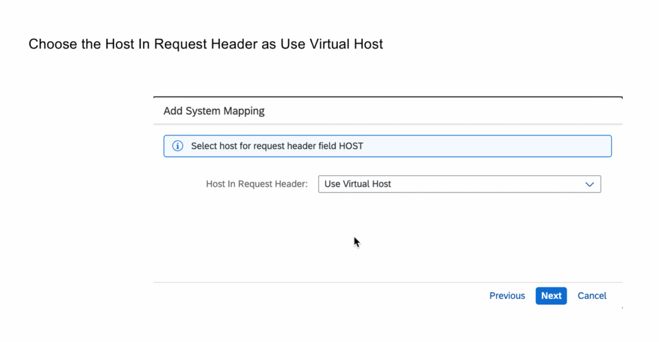Click the title bar area right of title
Image resolution: width=659 pixels, height=342 pixels.
click(x=450, y=111)
